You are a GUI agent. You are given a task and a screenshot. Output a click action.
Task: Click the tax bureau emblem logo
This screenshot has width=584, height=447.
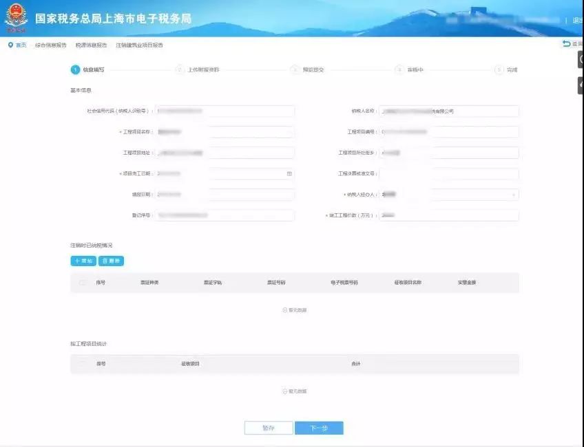pos(16,17)
